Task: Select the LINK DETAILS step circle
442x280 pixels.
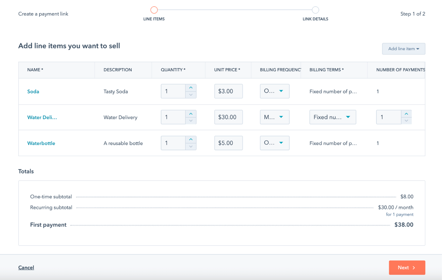Action: [x=315, y=10]
